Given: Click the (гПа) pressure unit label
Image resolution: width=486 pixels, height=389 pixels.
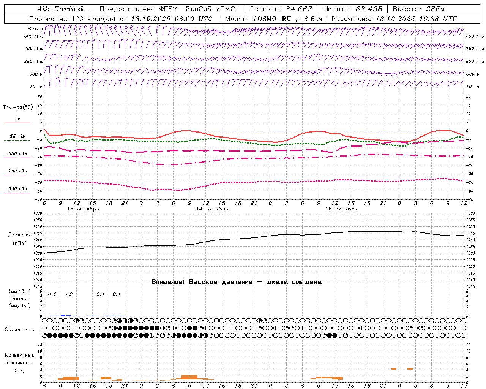Looking at the screenshot, I should coord(20,243).
